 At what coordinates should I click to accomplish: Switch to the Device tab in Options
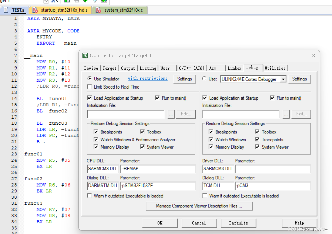coord(91,68)
